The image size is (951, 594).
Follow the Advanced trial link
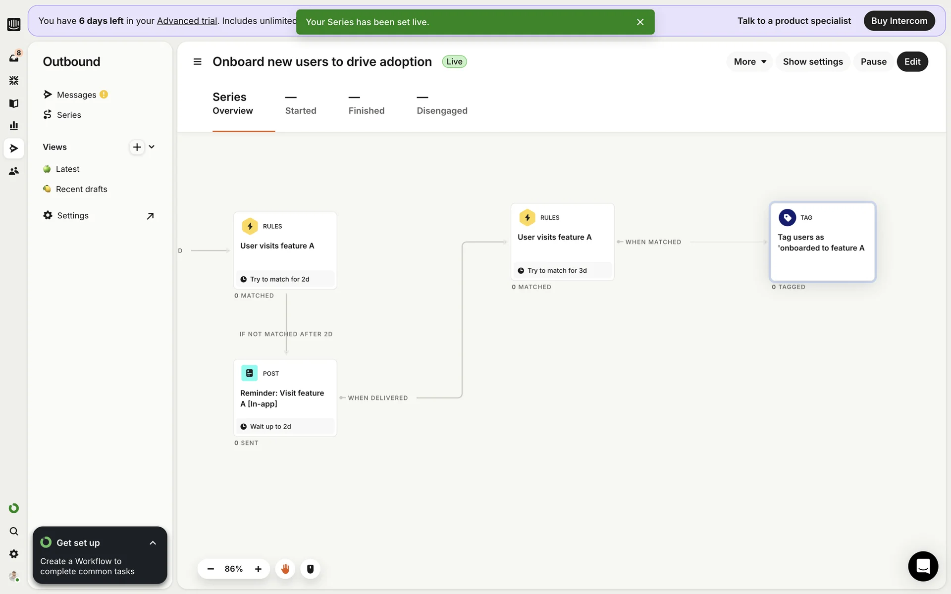pyautogui.click(x=187, y=21)
